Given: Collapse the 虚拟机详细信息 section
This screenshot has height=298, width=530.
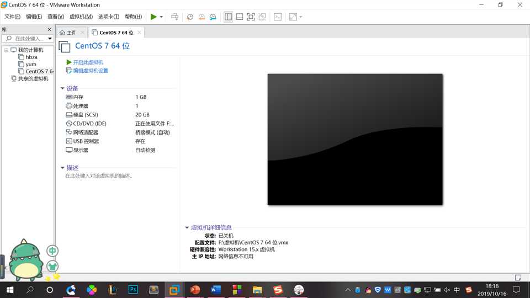Looking at the screenshot, I should 187,227.
